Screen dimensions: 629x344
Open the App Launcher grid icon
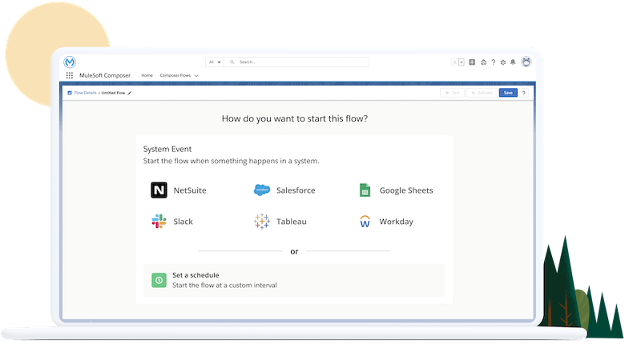70,75
